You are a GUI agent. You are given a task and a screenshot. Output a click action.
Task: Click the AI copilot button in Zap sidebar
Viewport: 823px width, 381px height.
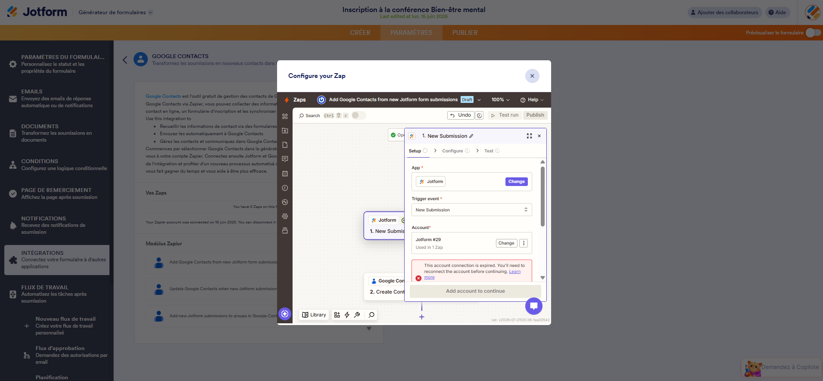(285, 314)
